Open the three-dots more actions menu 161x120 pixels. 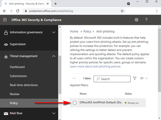[x=74, y=78]
